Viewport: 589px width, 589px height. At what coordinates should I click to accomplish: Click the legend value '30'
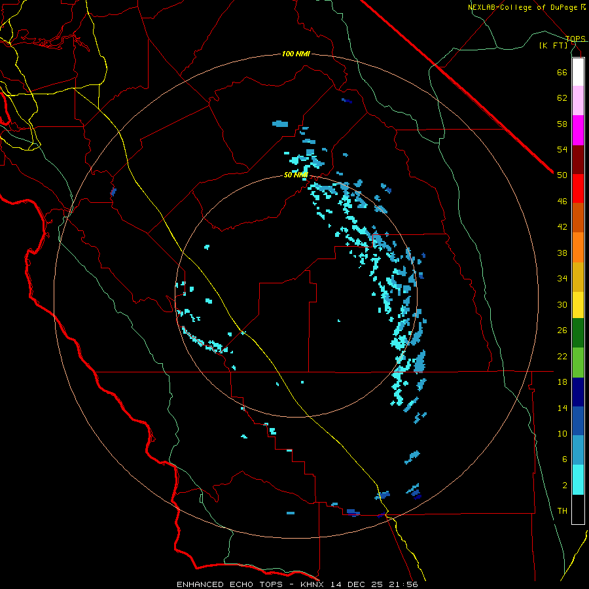(562, 304)
